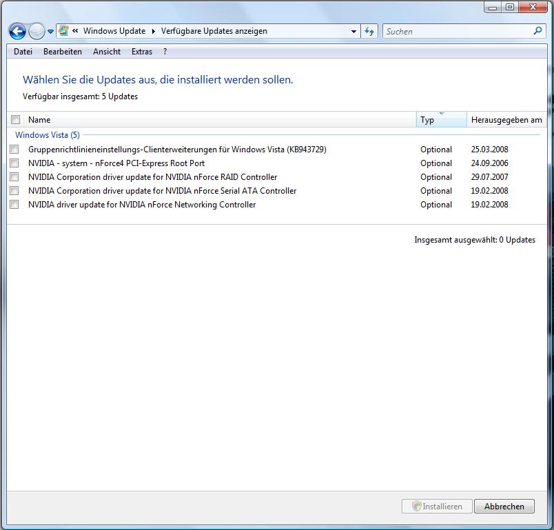Open the Bearbeiten menu
The image size is (554, 530).
click(x=63, y=52)
